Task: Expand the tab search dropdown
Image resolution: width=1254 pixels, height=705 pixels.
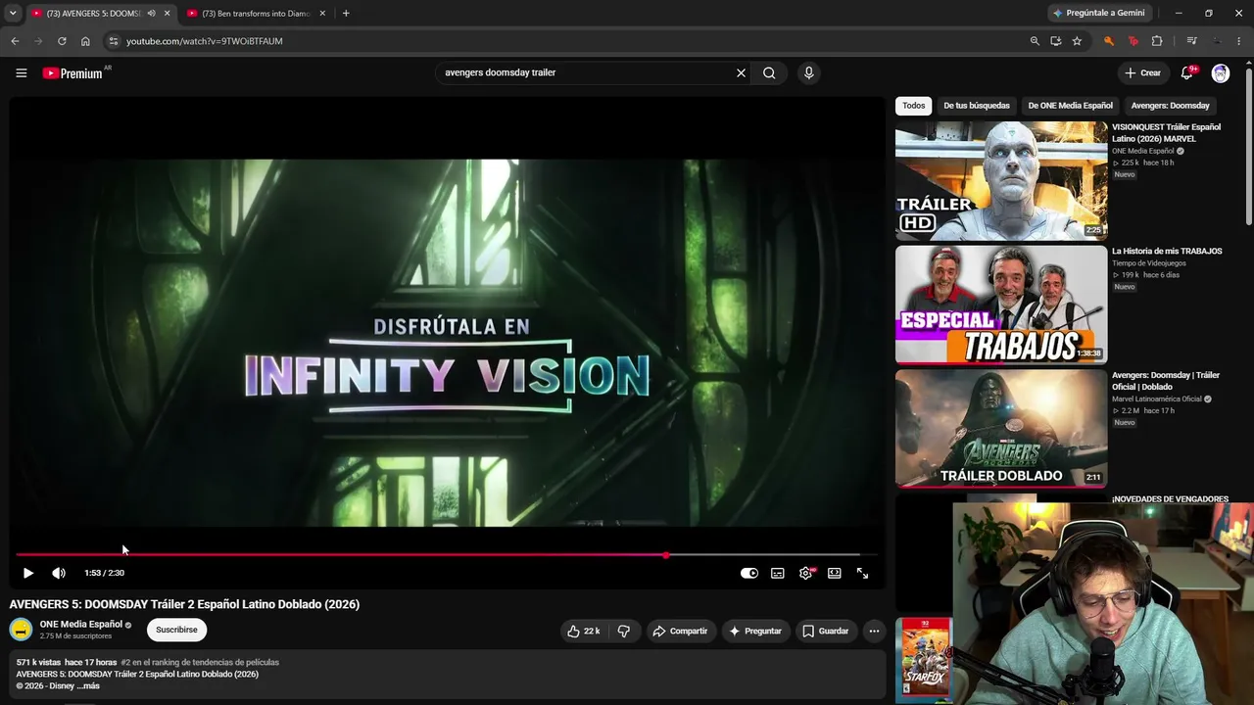Action: pyautogui.click(x=13, y=14)
